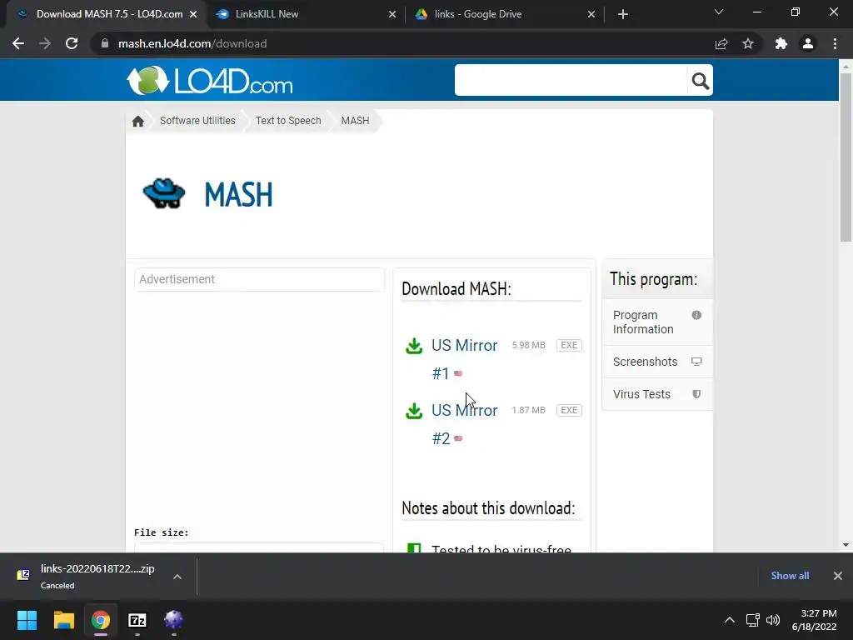Viewport: 853px width, 640px height.
Task: Click the shield icon beside Virus Tests
Action: pos(696,394)
